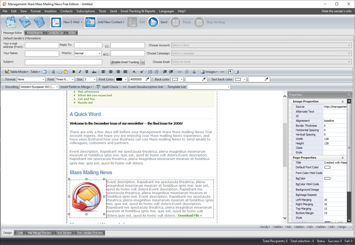This screenshot has width=355, height=245.
Task: Insert a numbered list
Action: 150,72
